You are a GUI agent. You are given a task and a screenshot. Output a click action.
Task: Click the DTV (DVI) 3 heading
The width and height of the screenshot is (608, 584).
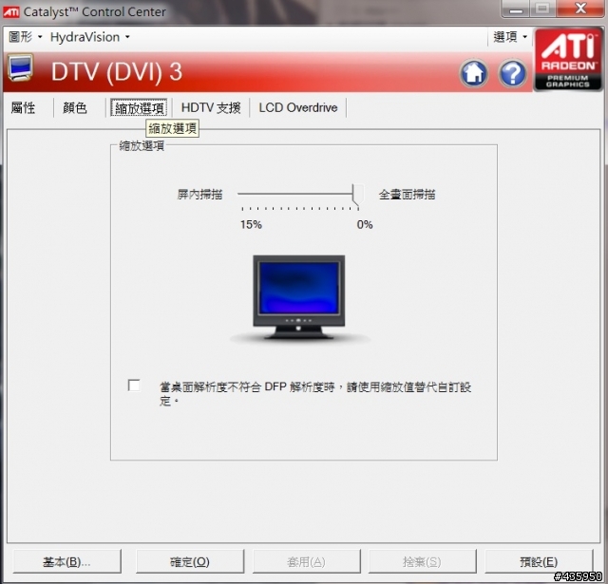pos(117,72)
